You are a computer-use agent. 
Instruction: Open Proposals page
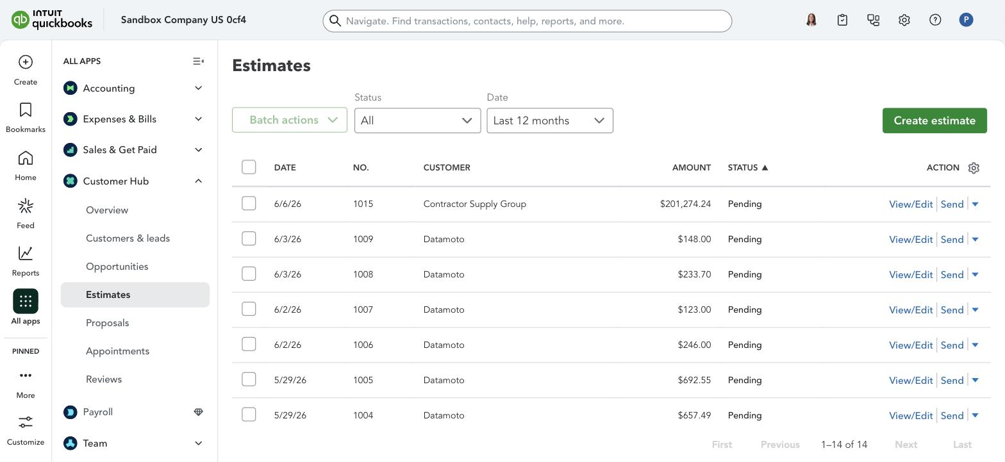click(x=108, y=323)
